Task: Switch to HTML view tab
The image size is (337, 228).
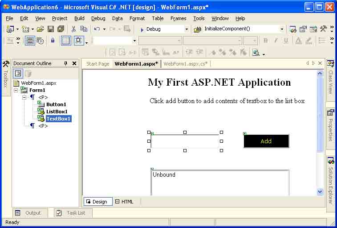Action: (x=125, y=202)
